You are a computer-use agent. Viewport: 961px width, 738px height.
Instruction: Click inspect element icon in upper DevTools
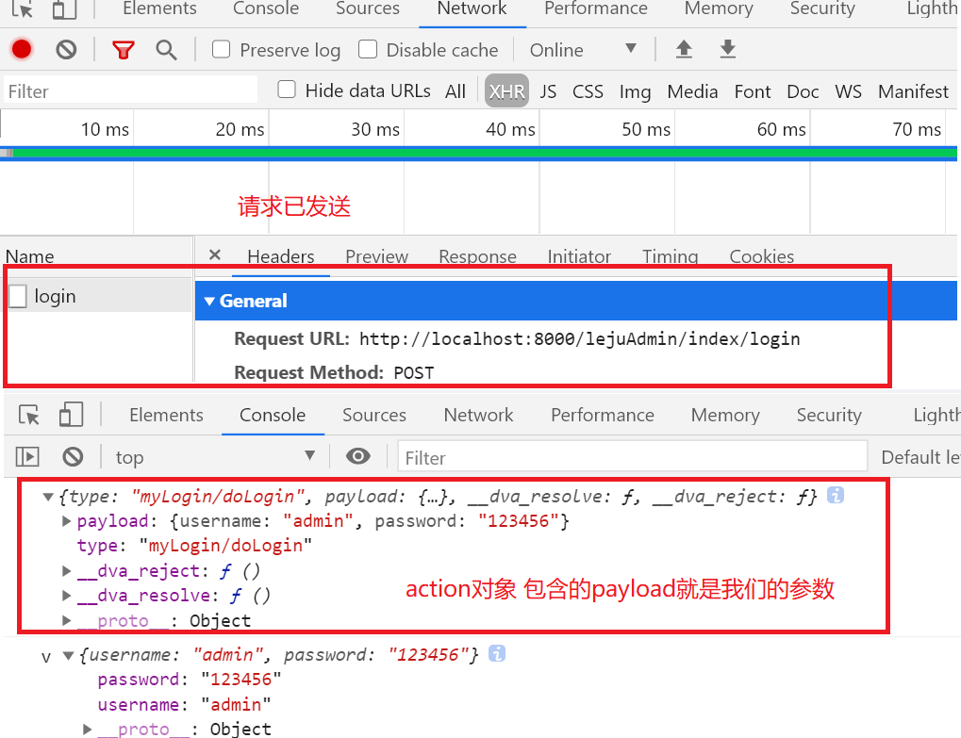pyautogui.click(x=23, y=8)
